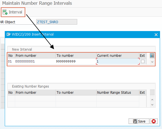Image resolution: width=162 pixels, height=129 pixels.
Task: Select From number header in New Interval
Action: [x=35, y=56]
